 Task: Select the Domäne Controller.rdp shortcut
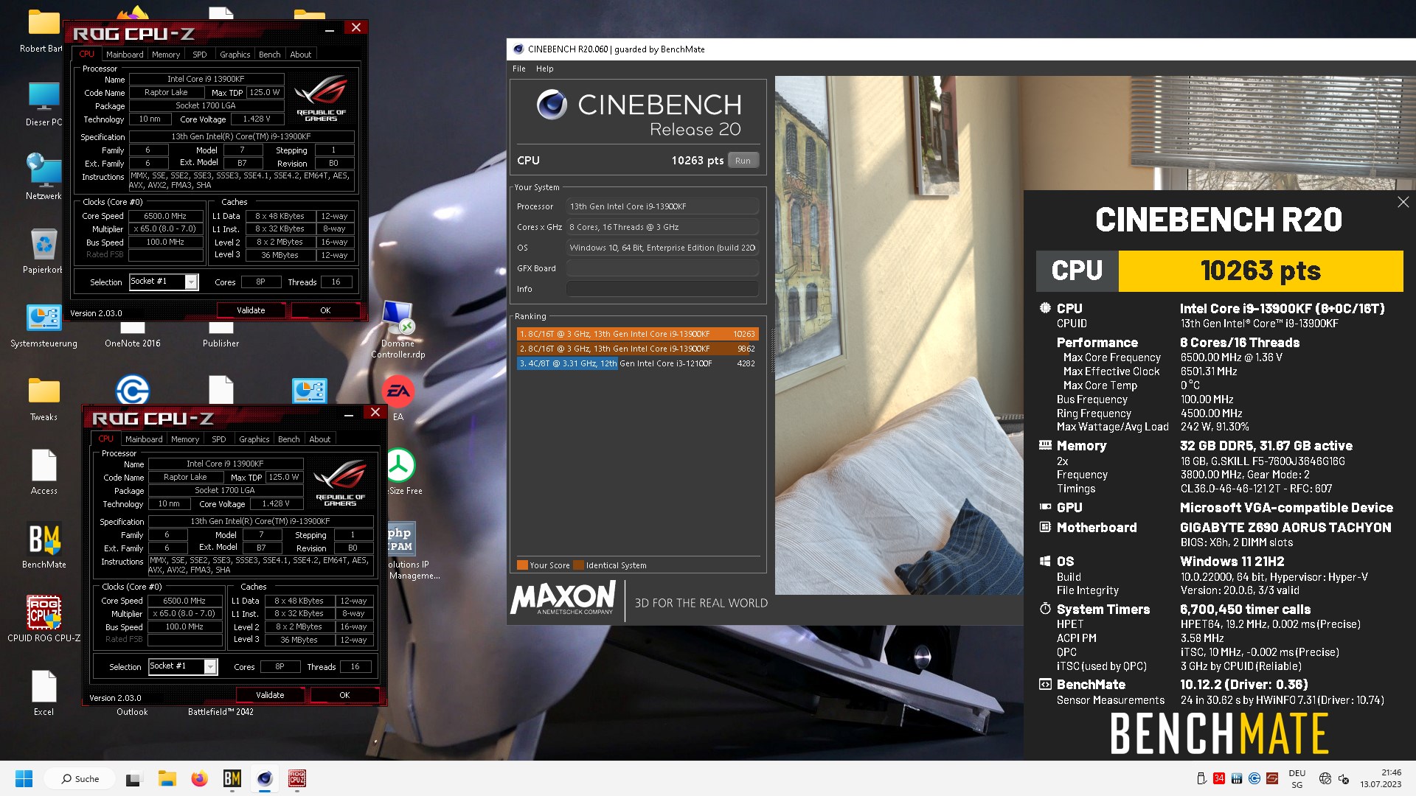coord(398,329)
